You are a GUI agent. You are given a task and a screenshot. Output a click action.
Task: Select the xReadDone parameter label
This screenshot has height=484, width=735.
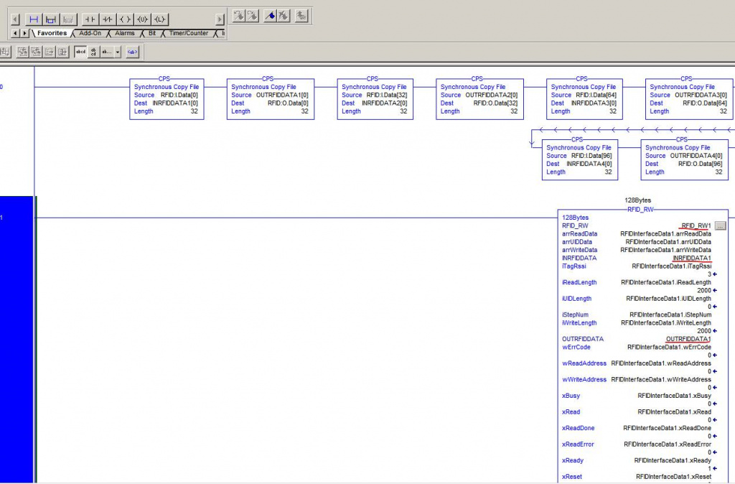pyautogui.click(x=579, y=428)
